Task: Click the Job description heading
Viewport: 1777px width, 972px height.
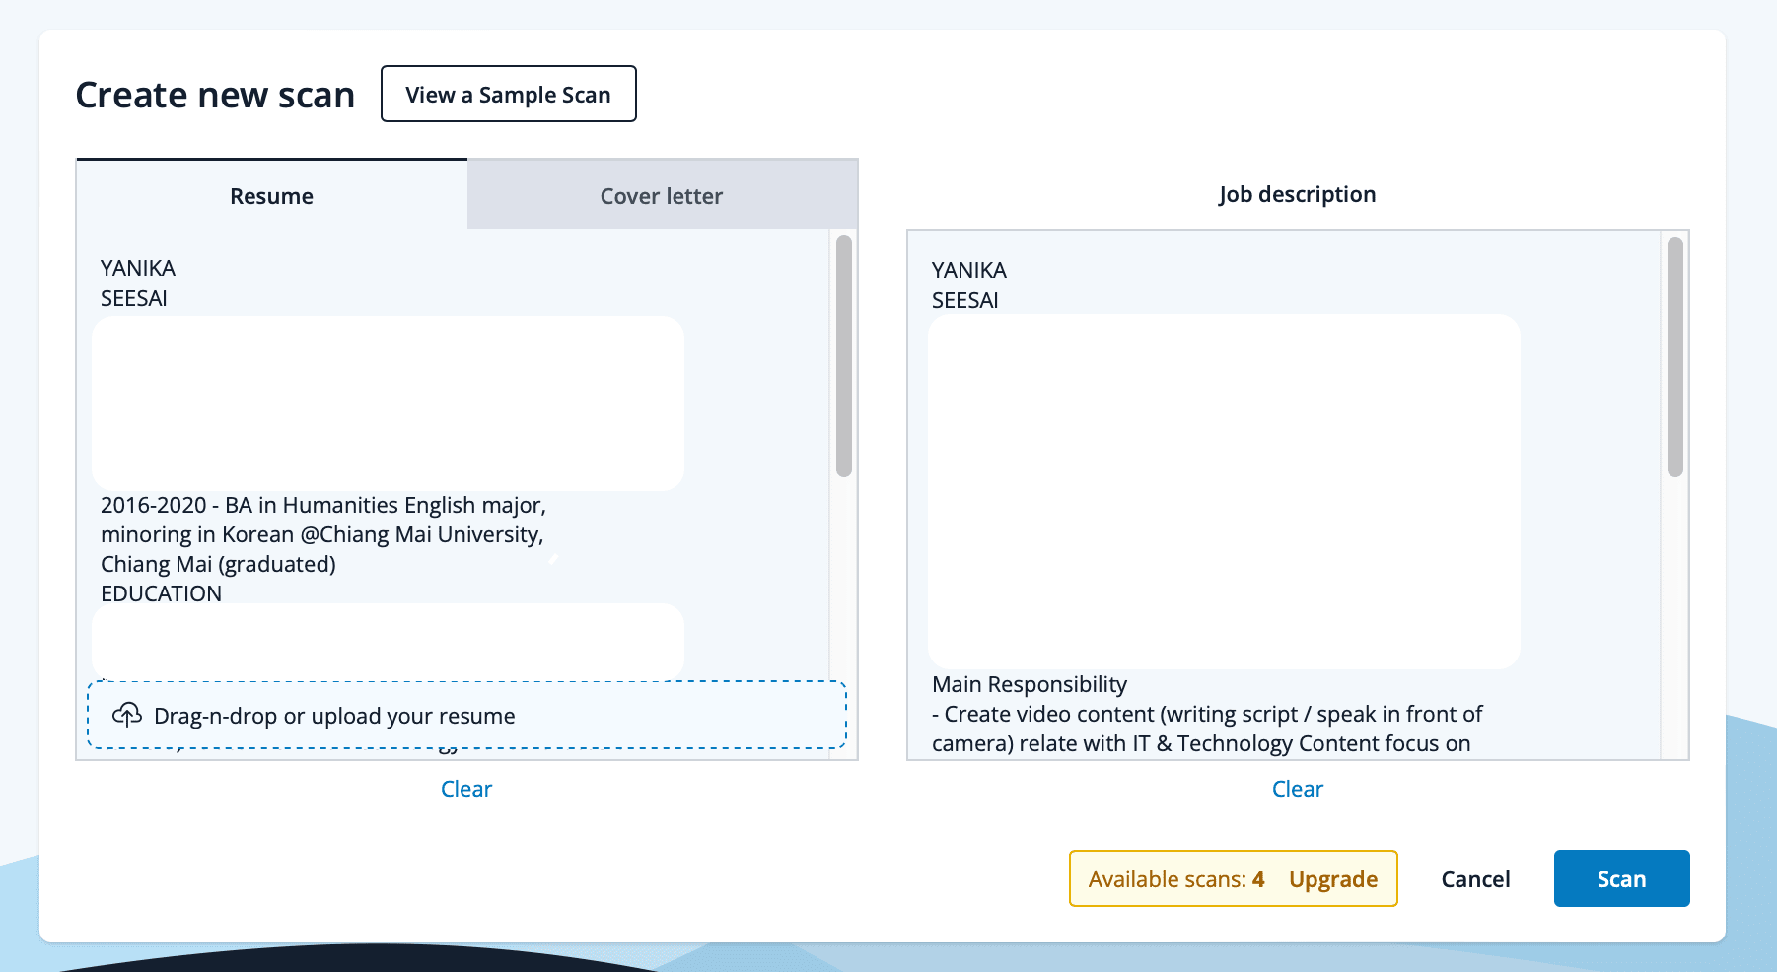Action: [1297, 194]
